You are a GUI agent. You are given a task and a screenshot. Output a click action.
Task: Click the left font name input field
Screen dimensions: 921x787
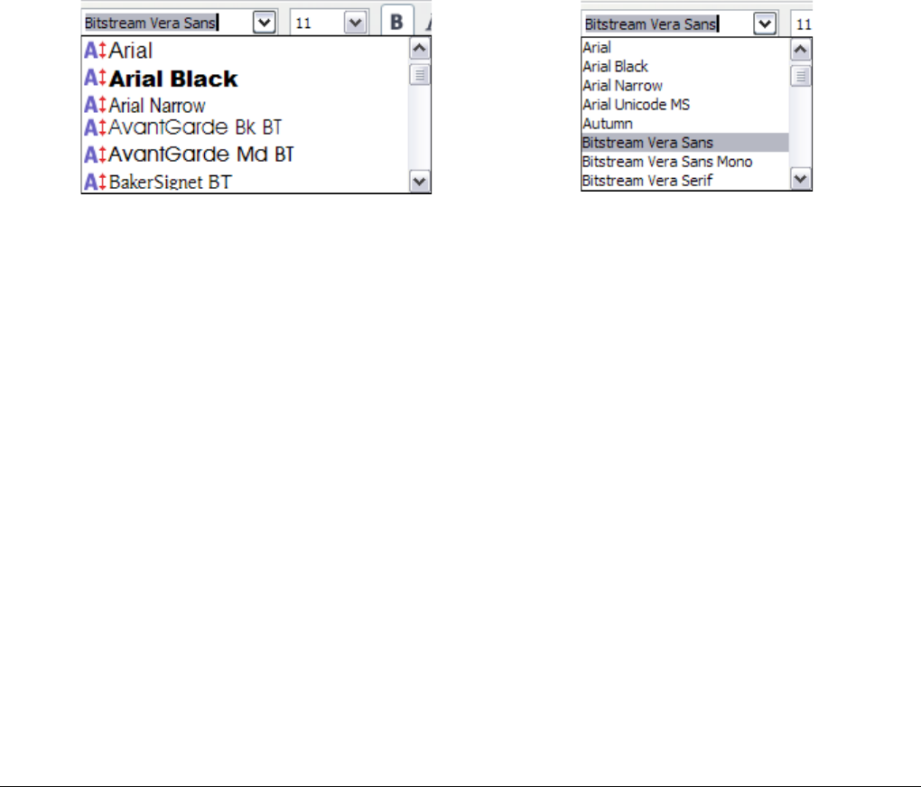coord(167,23)
